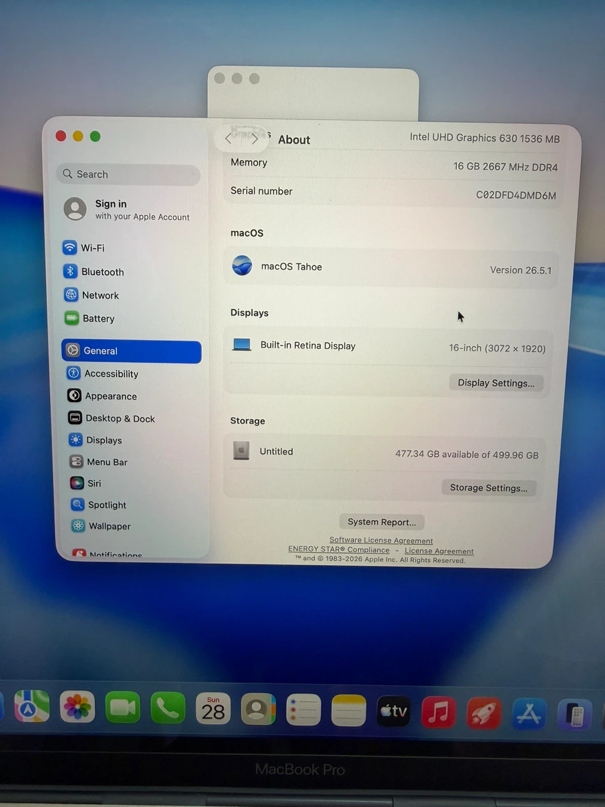Open iPhone Mirroring in the Dock

[574, 716]
